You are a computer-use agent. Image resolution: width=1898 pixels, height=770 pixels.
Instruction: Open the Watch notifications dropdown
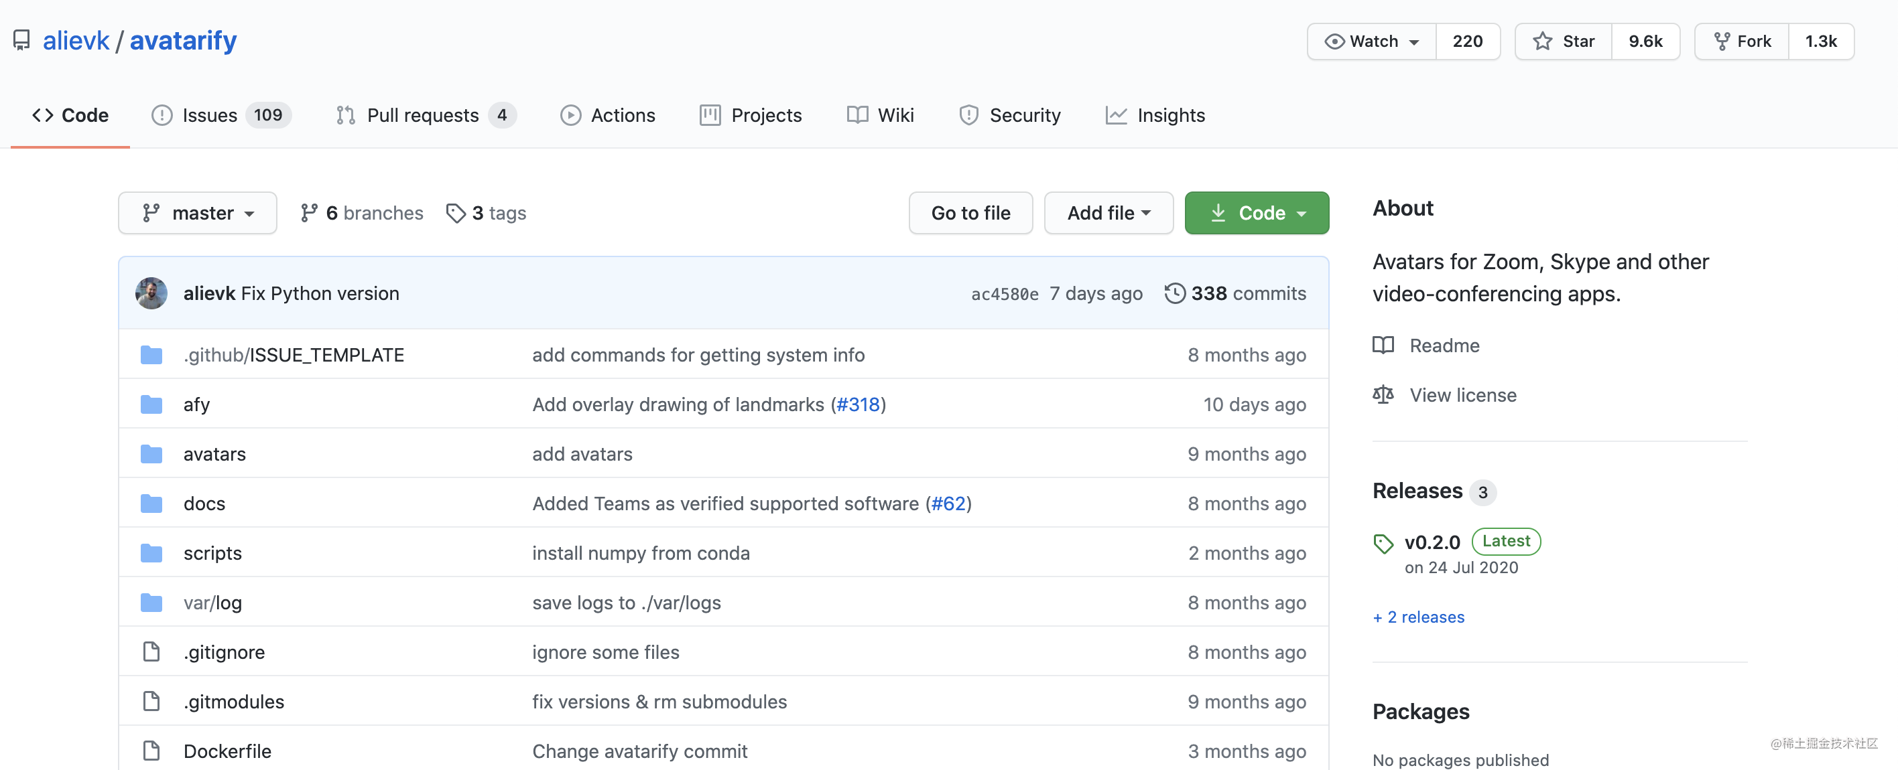pos(1371,42)
